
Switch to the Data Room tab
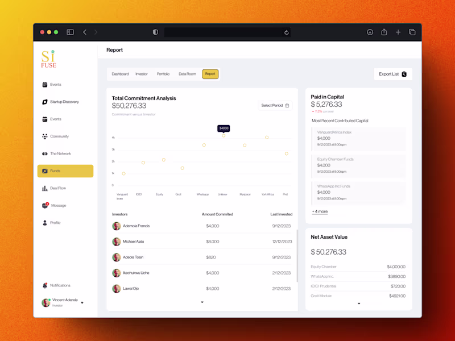188,74
